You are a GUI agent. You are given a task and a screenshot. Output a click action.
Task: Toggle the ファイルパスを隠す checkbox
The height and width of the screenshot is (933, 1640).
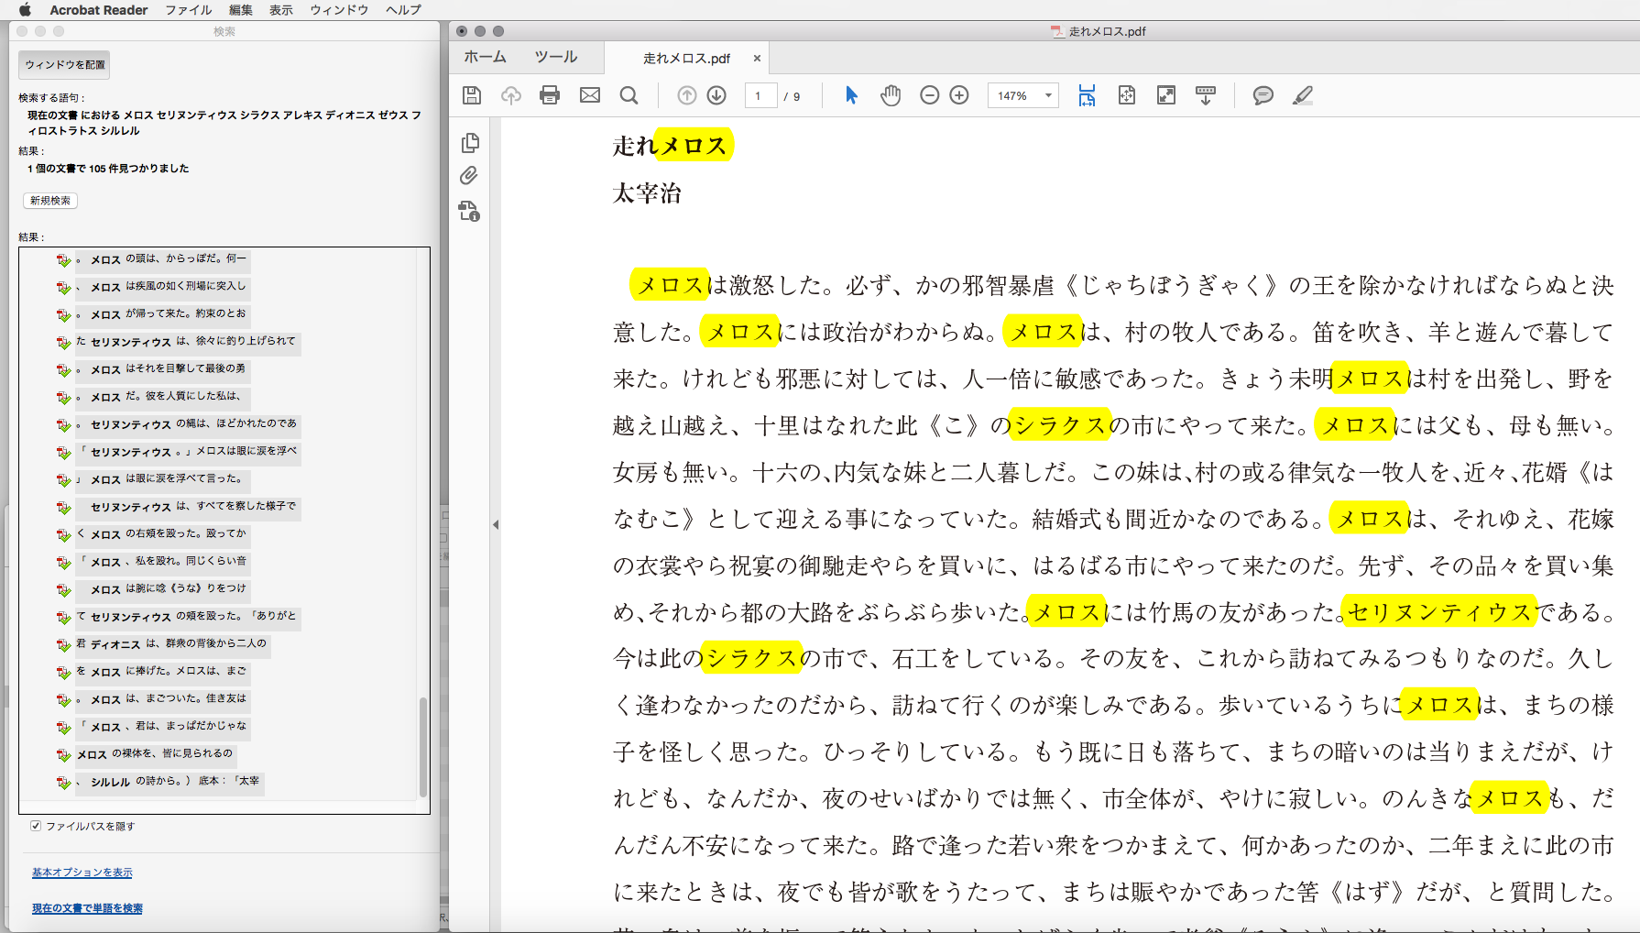tap(36, 826)
